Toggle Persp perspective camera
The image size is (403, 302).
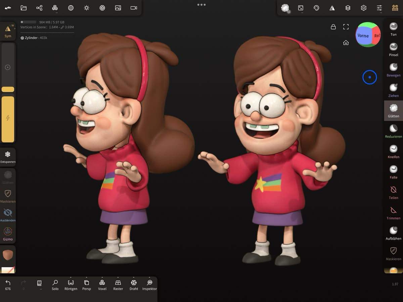point(87,285)
